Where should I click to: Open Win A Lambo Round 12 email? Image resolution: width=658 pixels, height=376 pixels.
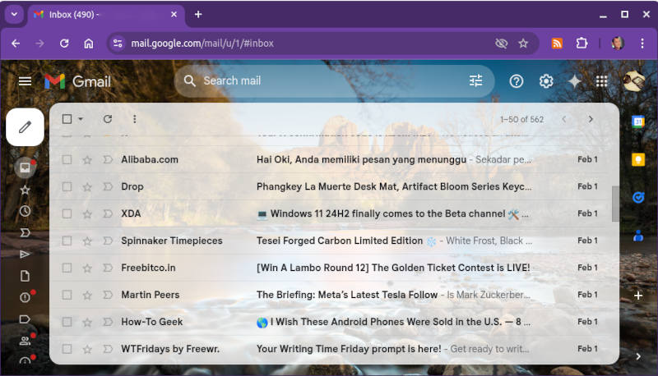[x=393, y=268]
